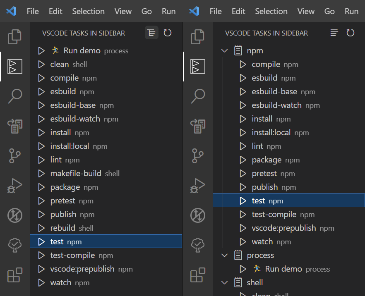Select test npm row in left window
The height and width of the screenshot is (296, 365).
click(x=106, y=241)
